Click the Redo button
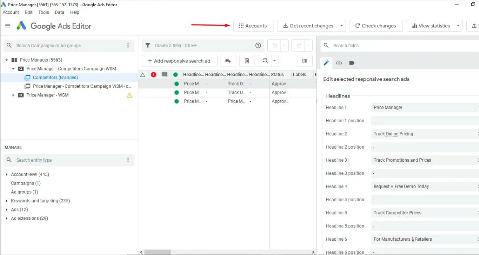This screenshot has width=479, height=255. (x=298, y=46)
